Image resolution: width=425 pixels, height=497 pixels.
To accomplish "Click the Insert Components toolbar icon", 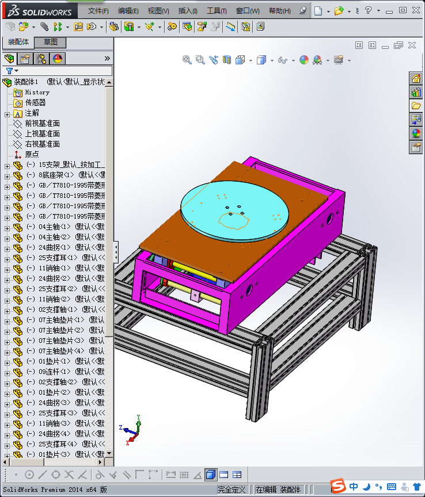I will [23, 26].
